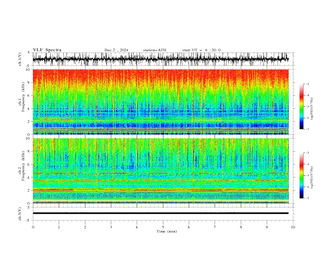Click the '-7' label on lower color bar
Viewport: 330px width, 255px height.
tap(307, 198)
